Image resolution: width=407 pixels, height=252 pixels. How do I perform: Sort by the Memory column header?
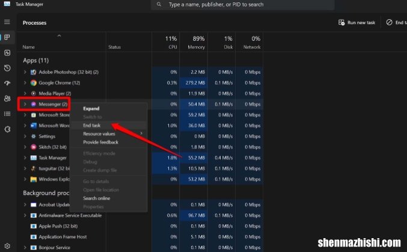pyautogui.click(x=194, y=42)
